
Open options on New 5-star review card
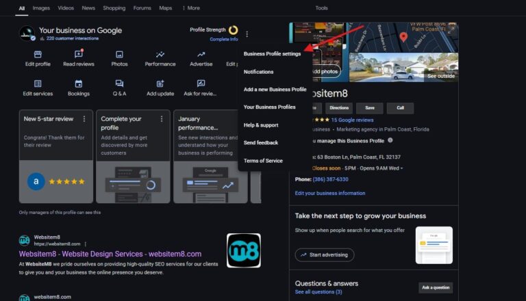(x=84, y=118)
